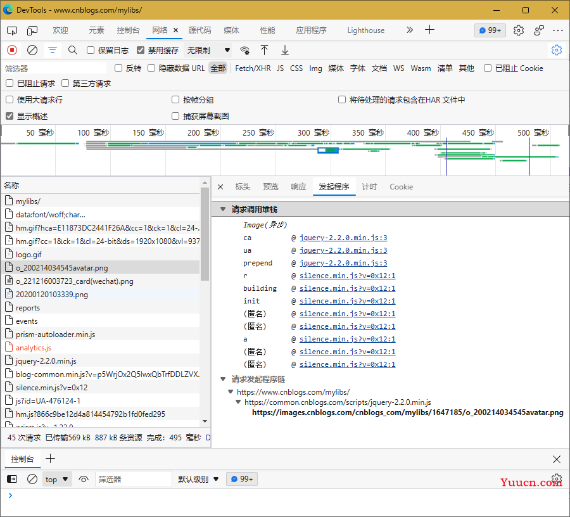Image resolution: width=570 pixels, height=517 pixels.
Task: Activate the inspect element picker icon
Action: coord(12,30)
